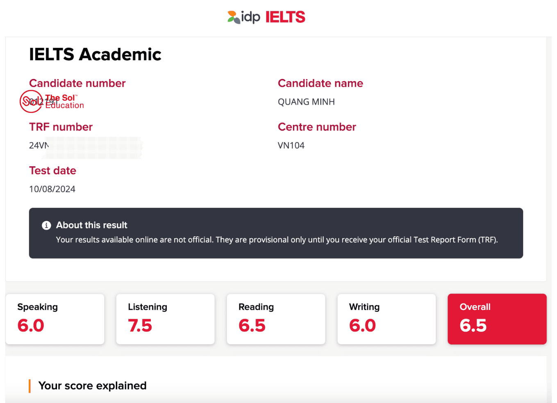Click the idp IELTS logo

(266, 17)
